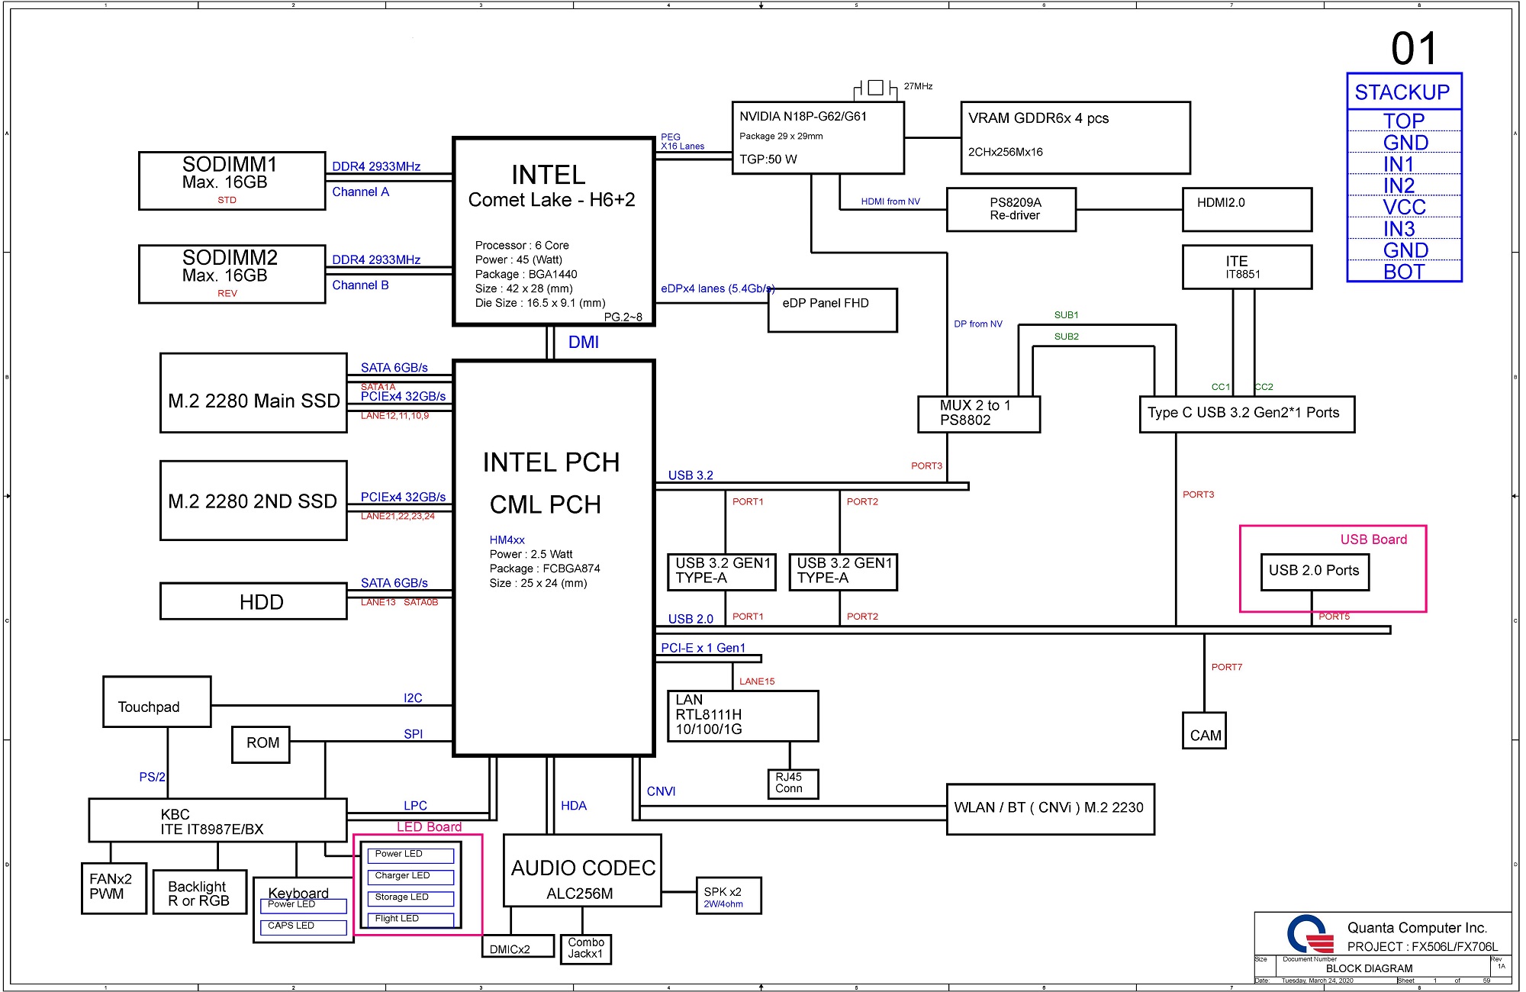Select the MUX 2 to 1 PS8802 block
Image resolution: width=1526 pixels, height=992 pixels.
[979, 414]
